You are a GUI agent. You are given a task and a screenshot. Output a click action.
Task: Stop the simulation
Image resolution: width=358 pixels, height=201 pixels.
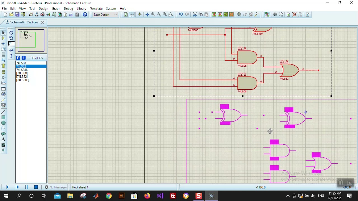tap(36, 187)
